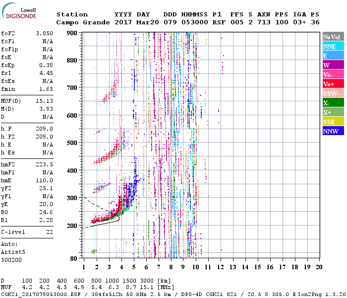Click the 500200 auto-scaling code
Screen dimensions: 347x298
[x=11, y=260]
